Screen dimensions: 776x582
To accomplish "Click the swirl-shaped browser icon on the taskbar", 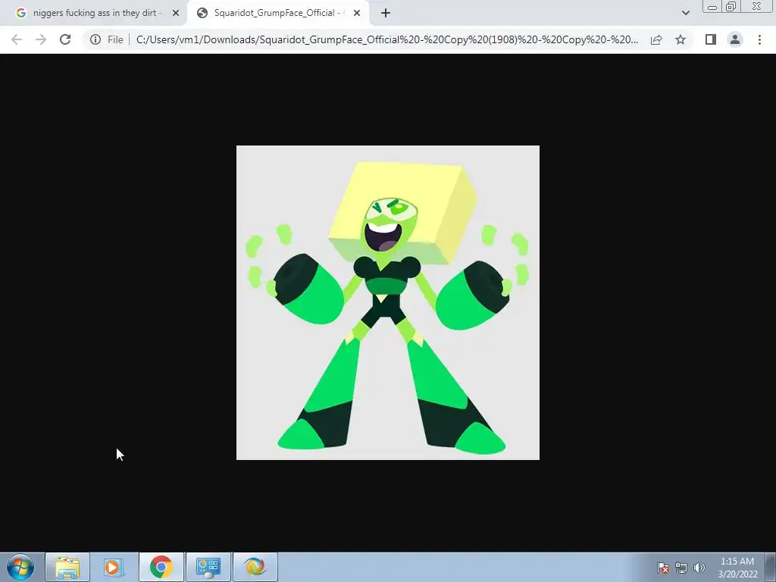I will 255,567.
